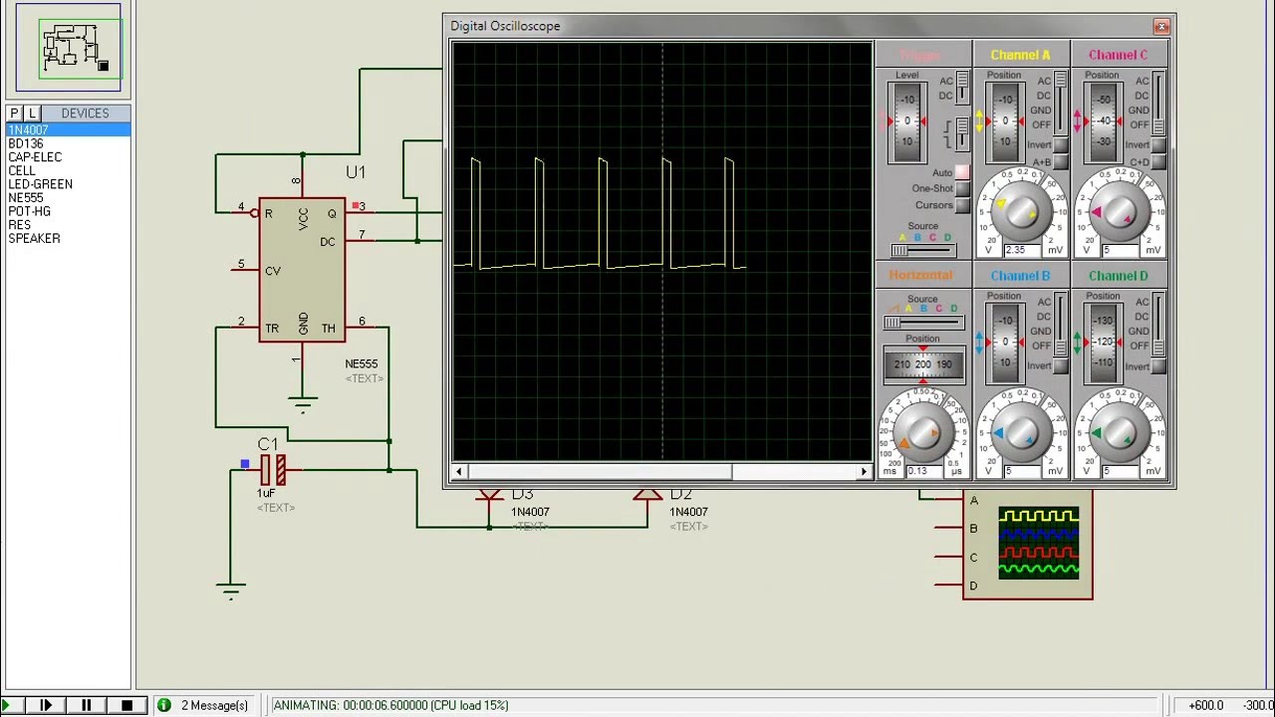Click the Channel A voltage knob
The height and width of the screenshot is (717, 1275).
[1020, 211]
